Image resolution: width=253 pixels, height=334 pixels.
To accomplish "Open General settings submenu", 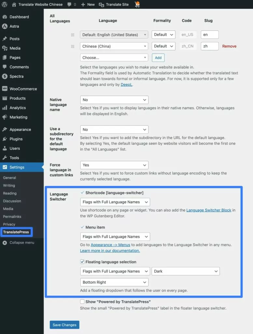I will coord(9,178).
